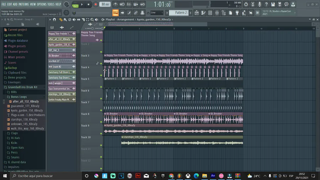Click the floppy disk Save icon
The height and width of the screenshot is (180, 320).
(x=273, y=4)
